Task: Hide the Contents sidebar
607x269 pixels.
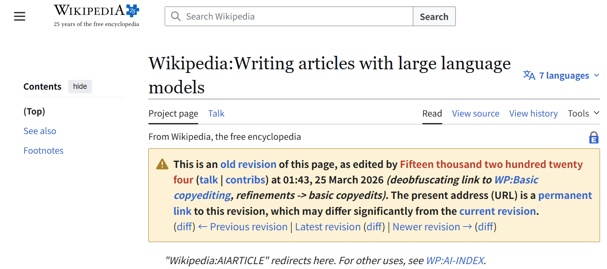Action: click(x=80, y=86)
